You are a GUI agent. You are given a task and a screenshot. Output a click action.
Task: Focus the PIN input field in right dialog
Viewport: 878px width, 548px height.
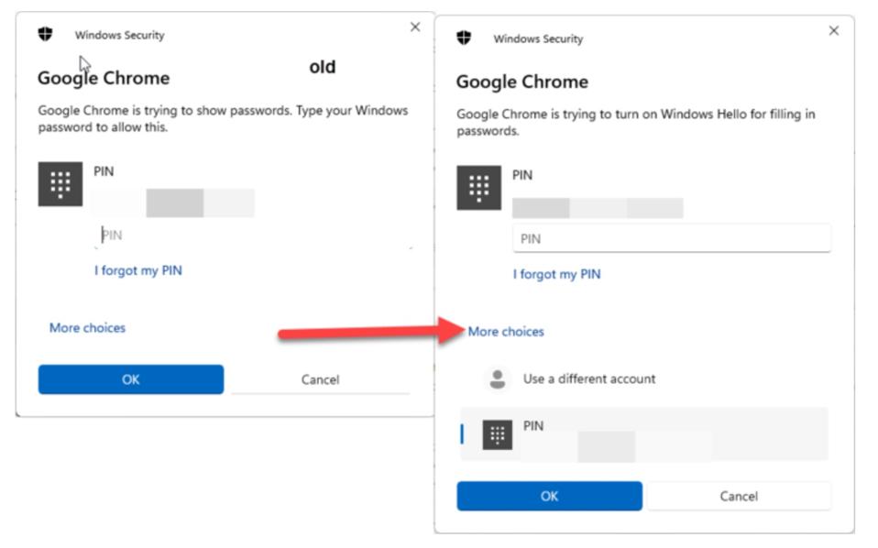671,238
